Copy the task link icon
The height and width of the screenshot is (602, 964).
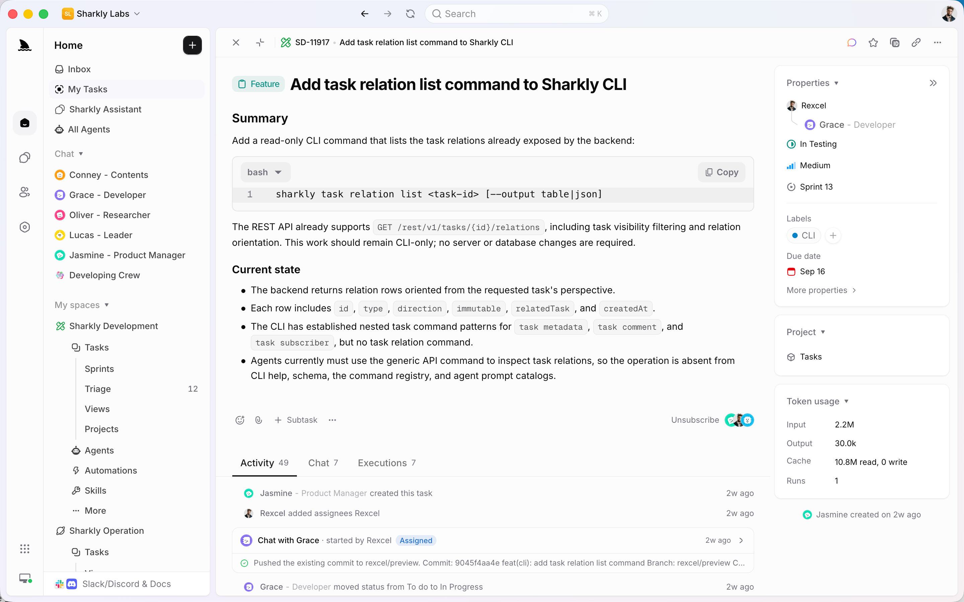[916, 42]
